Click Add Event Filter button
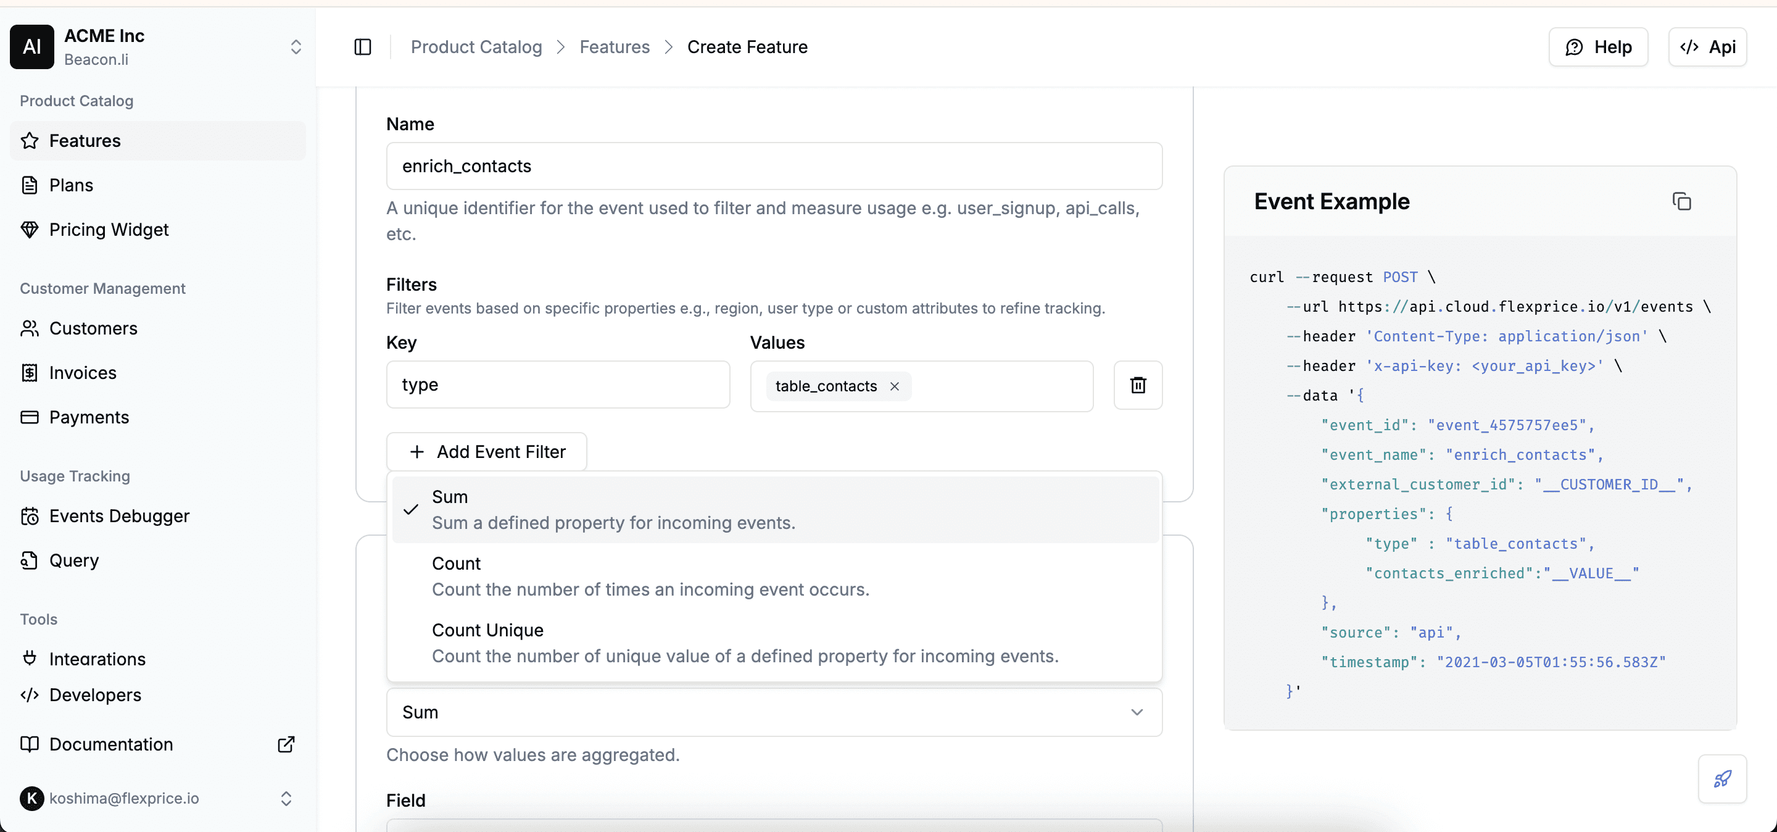 click(x=486, y=452)
